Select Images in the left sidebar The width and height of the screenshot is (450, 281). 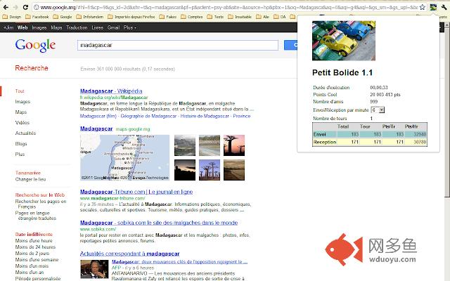click(22, 102)
